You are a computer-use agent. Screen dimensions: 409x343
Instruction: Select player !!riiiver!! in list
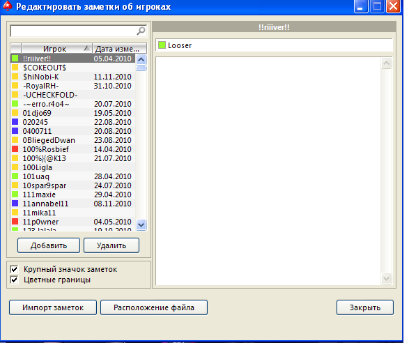pyautogui.click(x=72, y=59)
